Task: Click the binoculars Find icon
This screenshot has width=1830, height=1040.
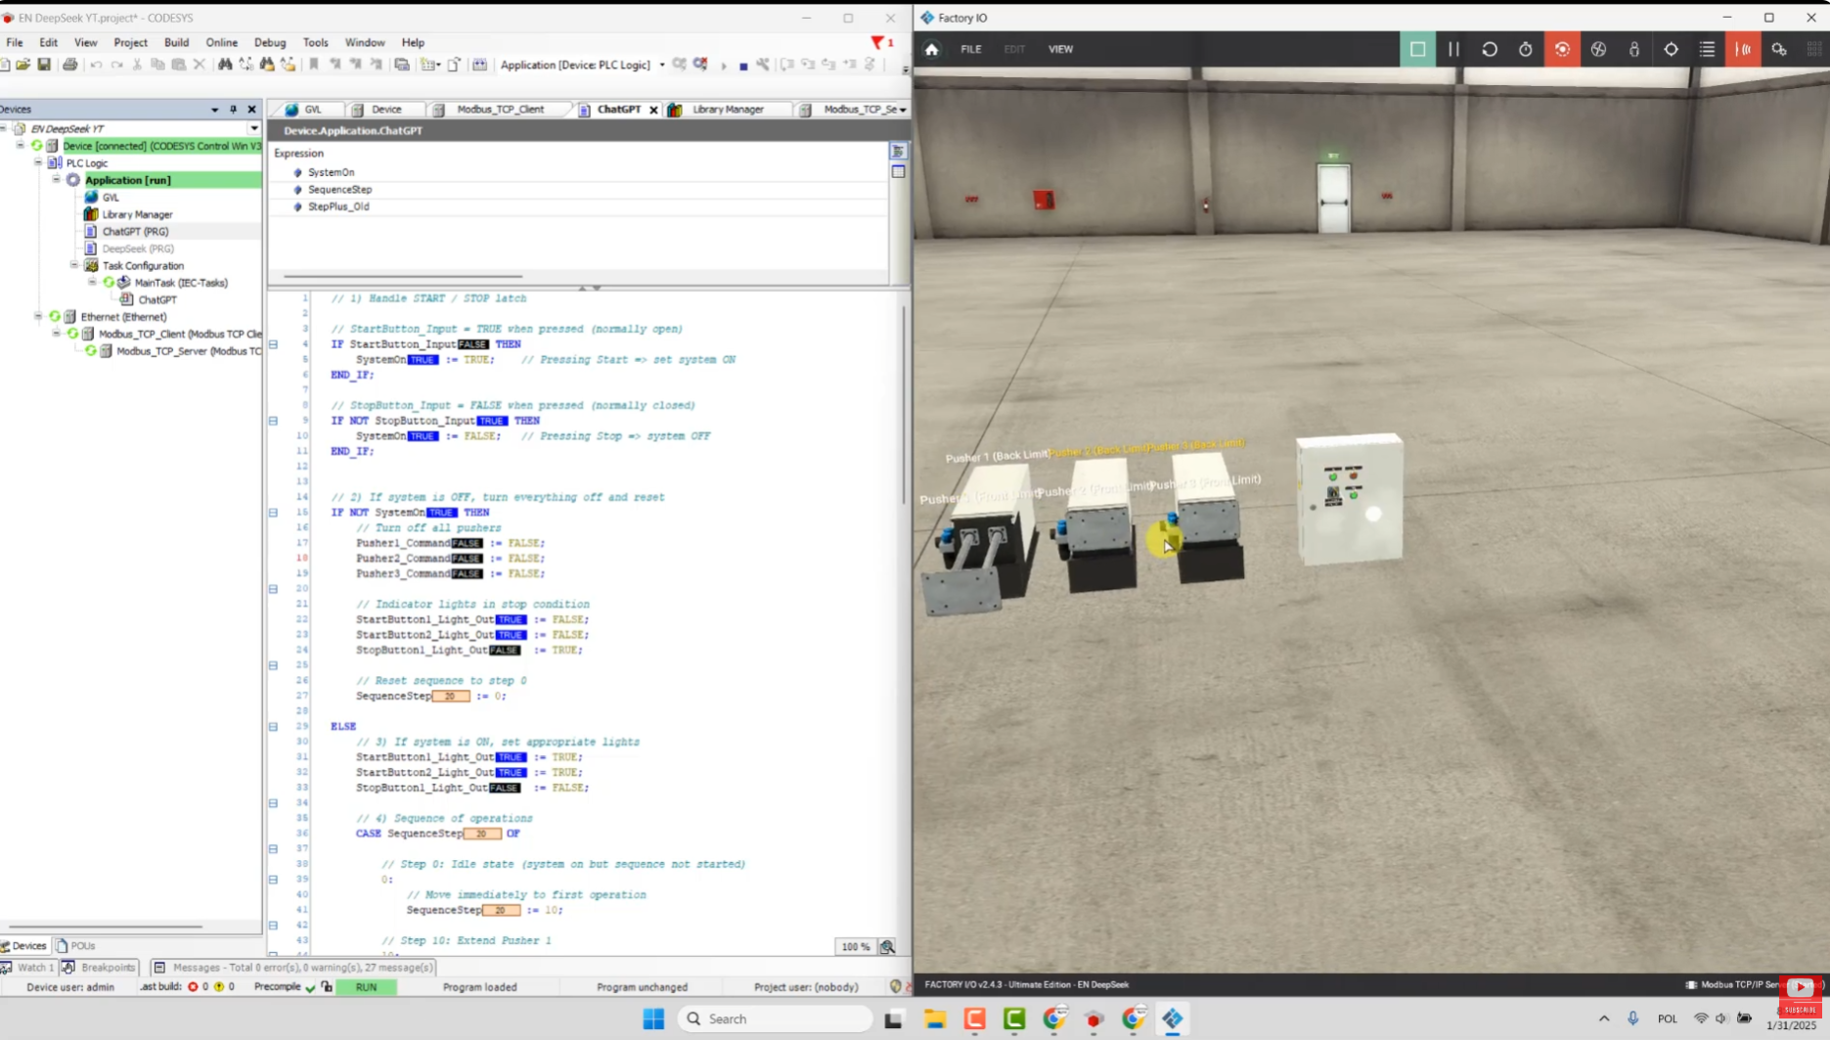Action: click(x=225, y=65)
